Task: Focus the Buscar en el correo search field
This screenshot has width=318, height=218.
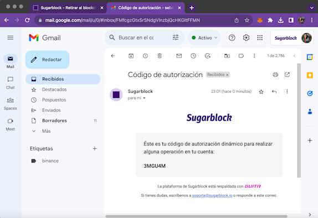Action: coord(136,38)
